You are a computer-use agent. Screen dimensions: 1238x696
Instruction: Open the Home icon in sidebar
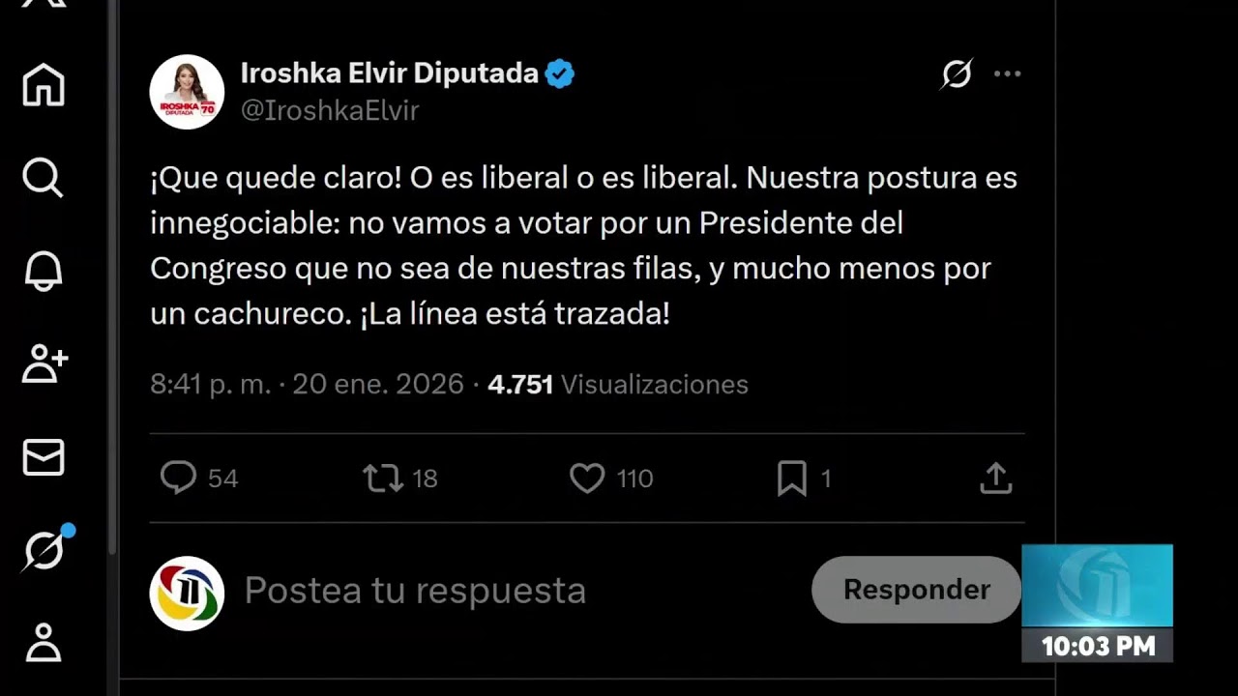[44, 85]
